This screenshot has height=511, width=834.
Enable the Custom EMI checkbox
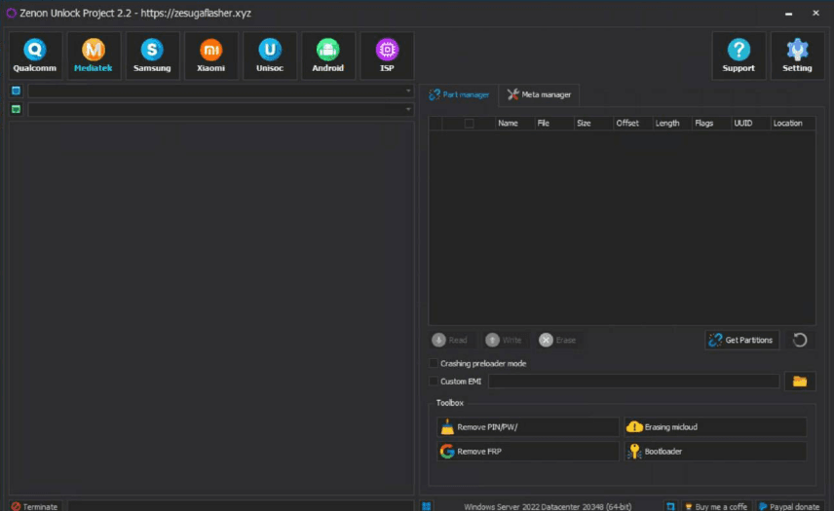point(434,382)
